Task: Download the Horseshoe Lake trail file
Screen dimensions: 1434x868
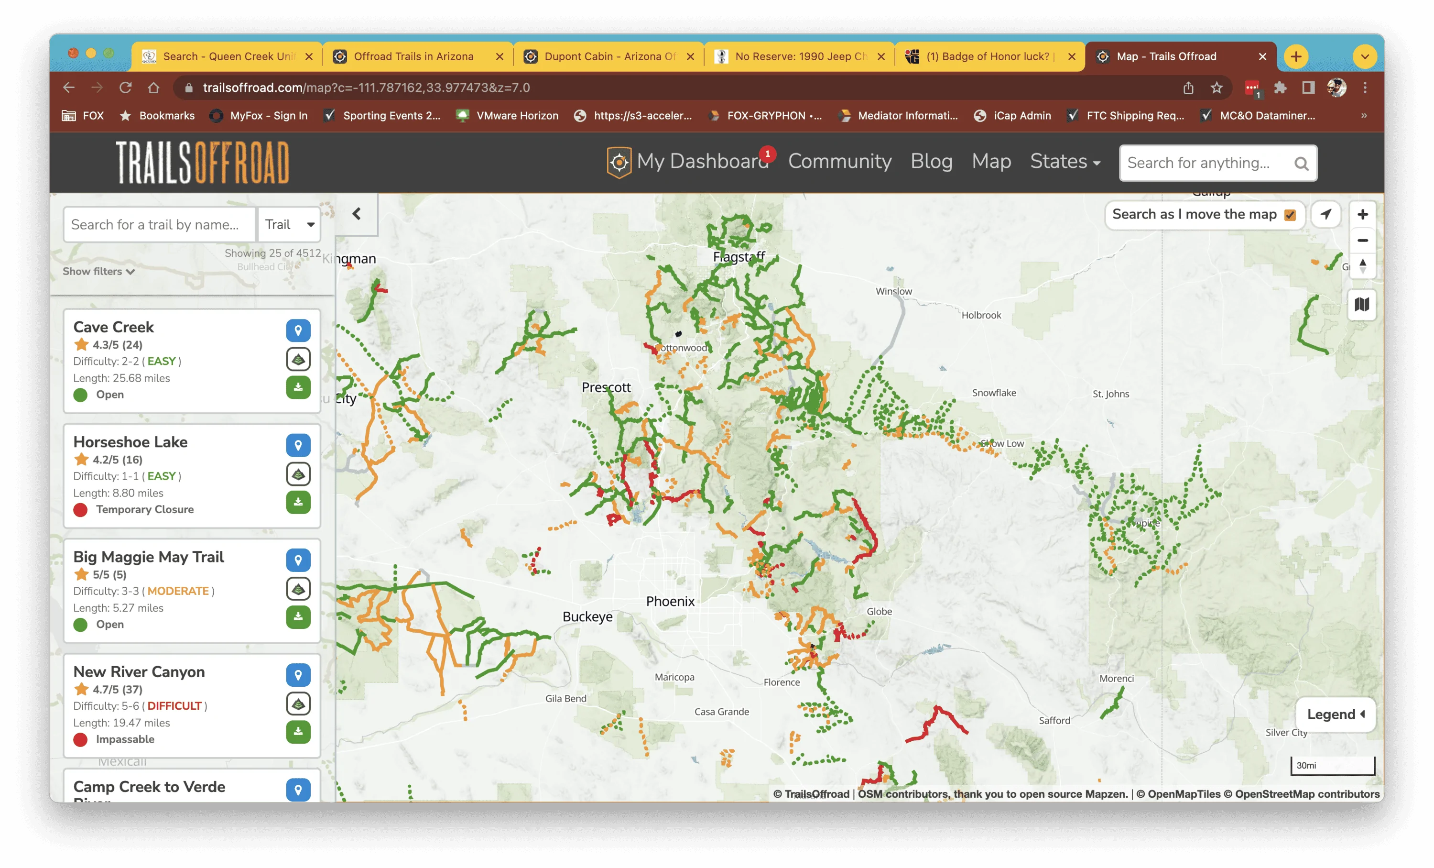Action: [298, 502]
